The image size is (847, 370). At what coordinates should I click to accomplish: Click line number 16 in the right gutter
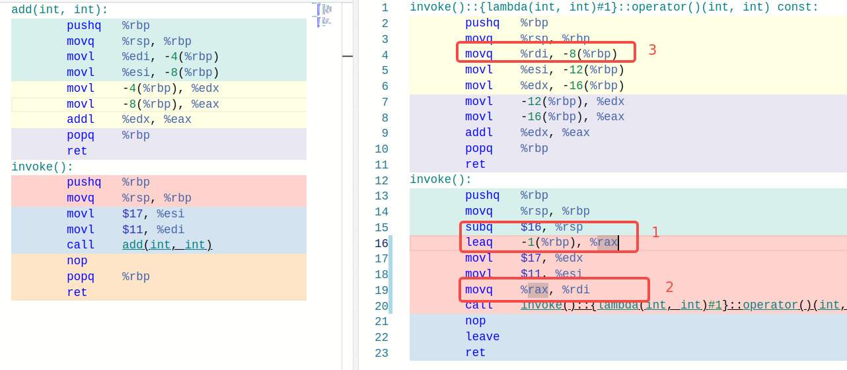coord(381,242)
